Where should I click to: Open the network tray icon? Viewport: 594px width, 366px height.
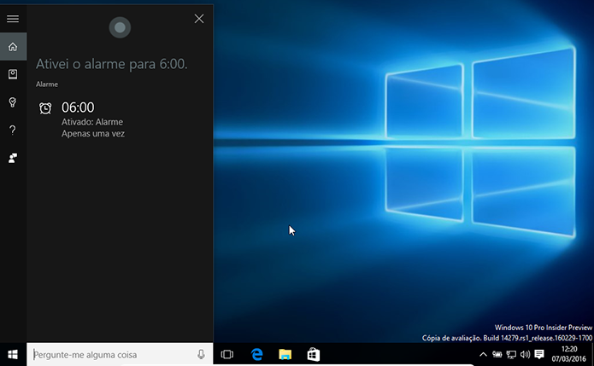(x=511, y=354)
